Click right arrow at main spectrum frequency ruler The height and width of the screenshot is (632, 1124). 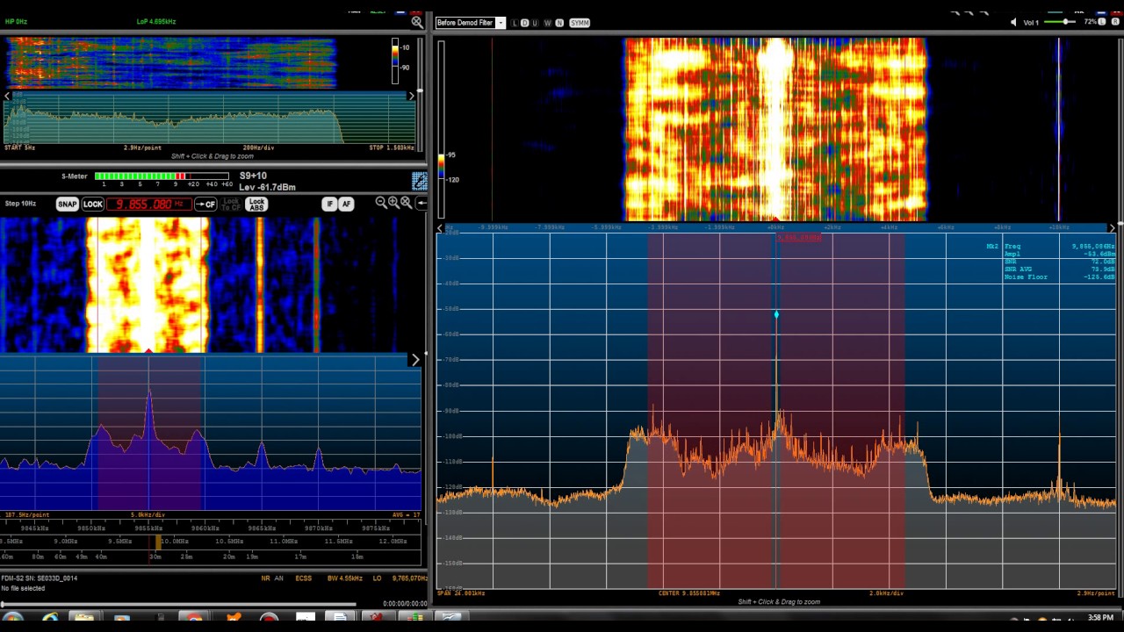(x=1113, y=227)
